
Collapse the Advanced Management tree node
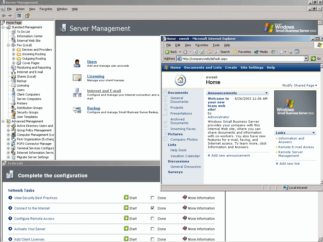click(x=3, y=121)
